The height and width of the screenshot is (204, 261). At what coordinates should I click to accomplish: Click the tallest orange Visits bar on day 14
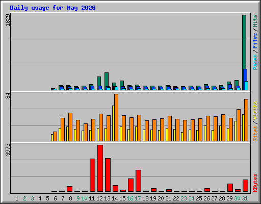click(116, 117)
